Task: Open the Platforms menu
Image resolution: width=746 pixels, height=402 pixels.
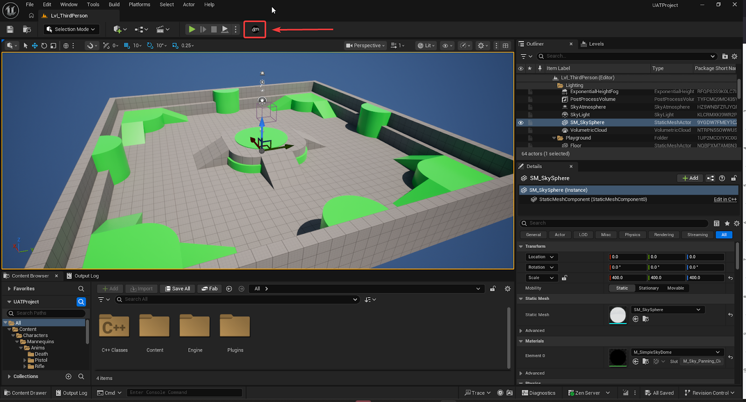Action: (139, 5)
